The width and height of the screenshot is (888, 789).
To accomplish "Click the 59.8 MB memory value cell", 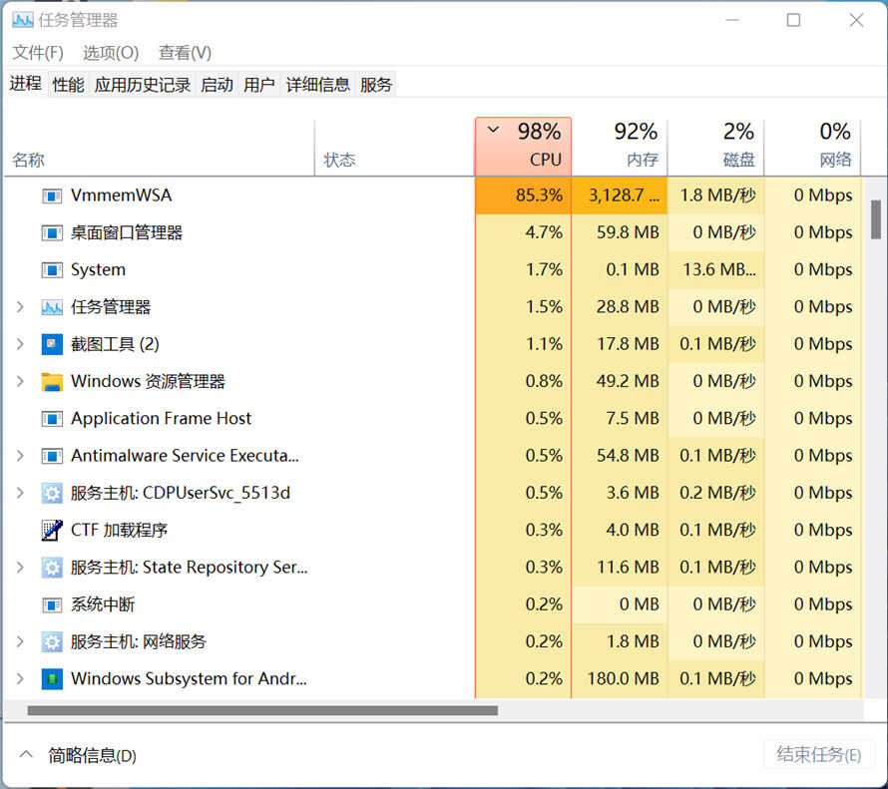I will pos(620,233).
